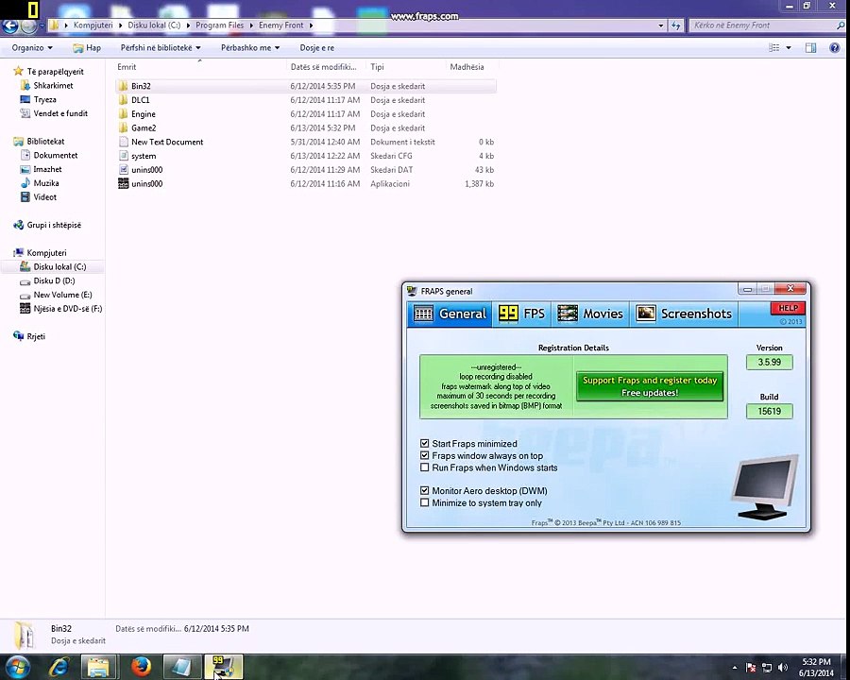The width and height of the screenshot is (850, 680).
Task: Click the Fraps monitor image
Action: point(765,487)
